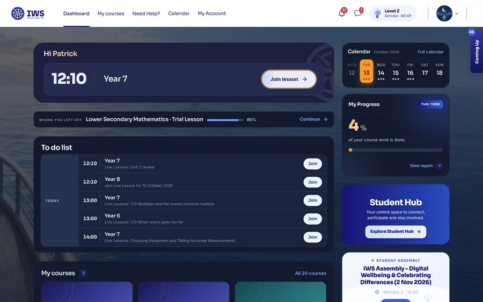483x302 pixels.
Task: Click the IWS logo
Action: [x=28, y=13]
